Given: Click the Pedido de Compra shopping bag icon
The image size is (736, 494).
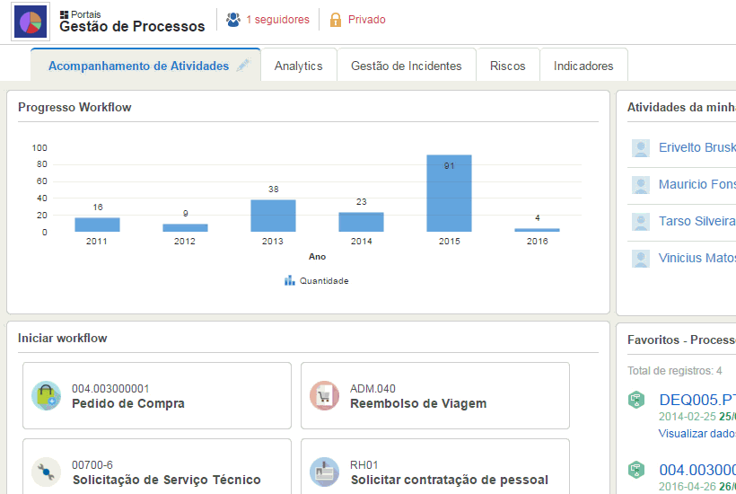Looking at the screenshot, I should point(47,396).
